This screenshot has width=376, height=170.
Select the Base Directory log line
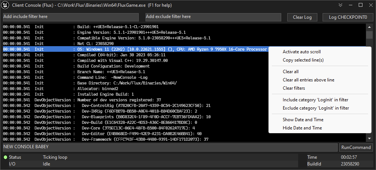tap(136, 83)
